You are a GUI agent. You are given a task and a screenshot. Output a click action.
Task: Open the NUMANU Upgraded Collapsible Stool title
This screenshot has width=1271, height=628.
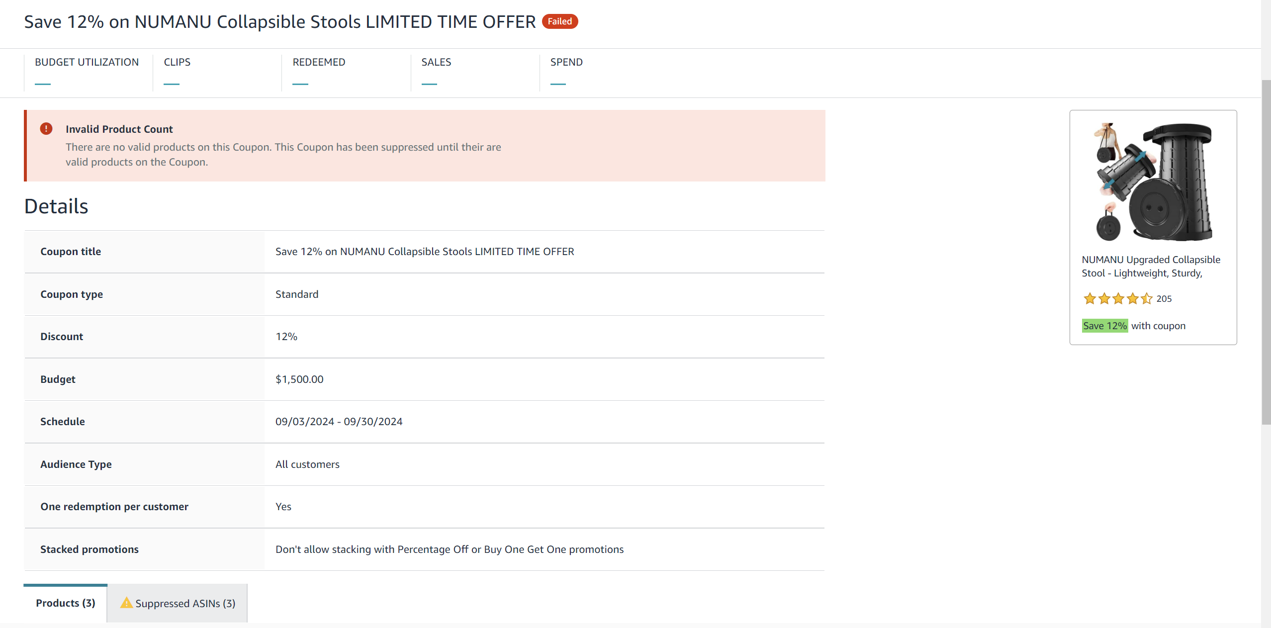click(1151, 266)
